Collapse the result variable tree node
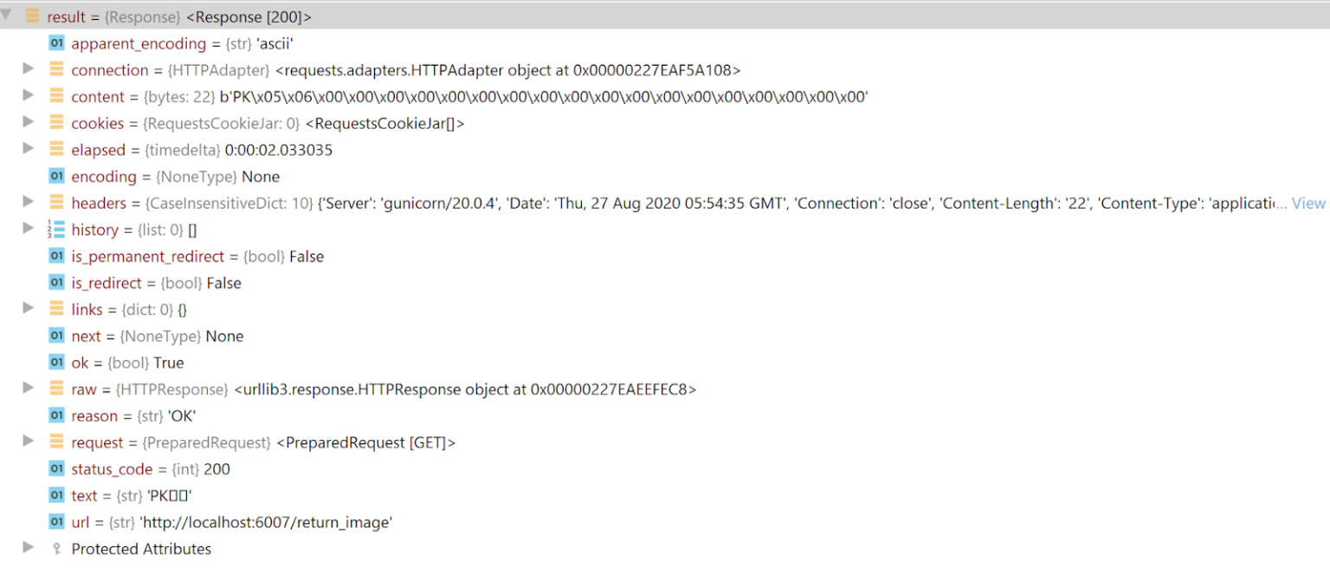 7,15
